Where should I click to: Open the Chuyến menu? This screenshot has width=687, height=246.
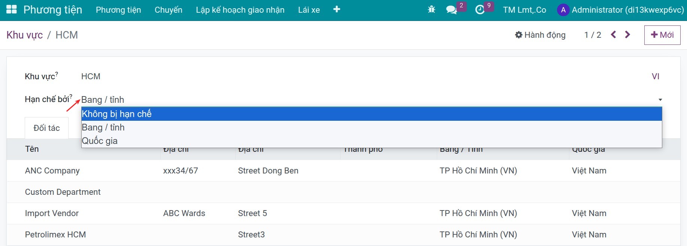point(169,10)
